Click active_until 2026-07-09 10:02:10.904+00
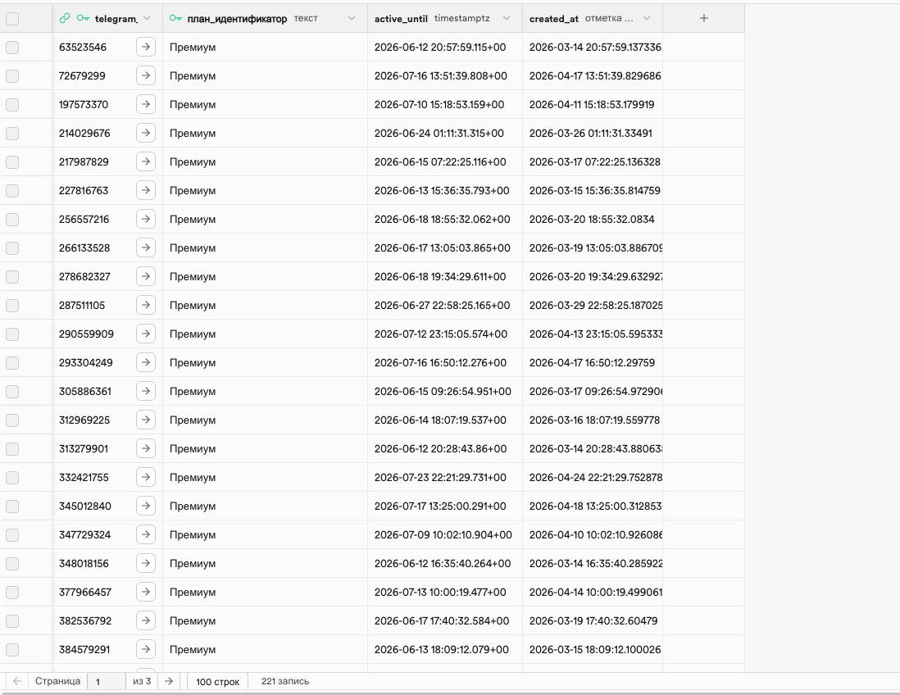Image resolution: width=900 pixels, height=695 pixels. click(445, 535)
